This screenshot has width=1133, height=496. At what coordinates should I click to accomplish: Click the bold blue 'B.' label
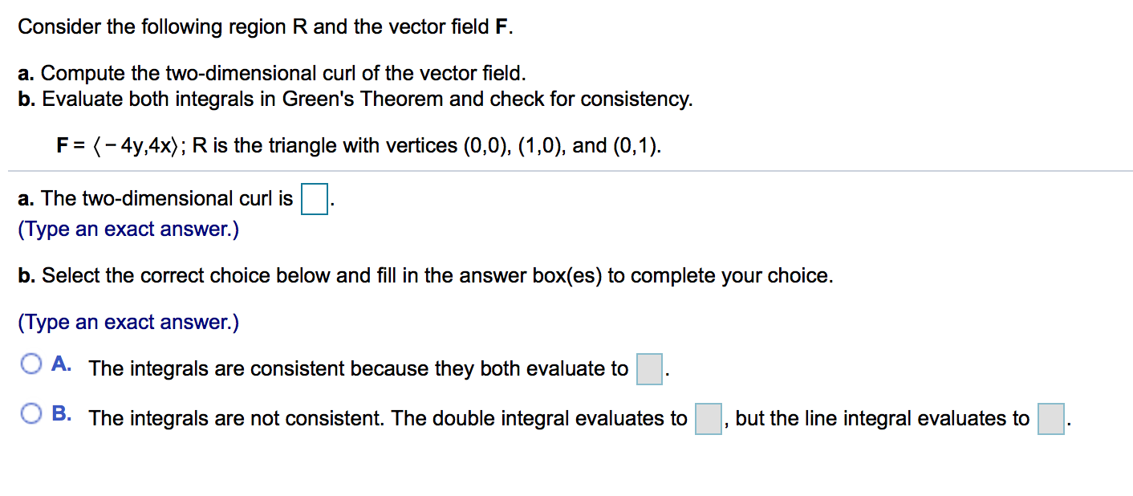click(62, 414)
